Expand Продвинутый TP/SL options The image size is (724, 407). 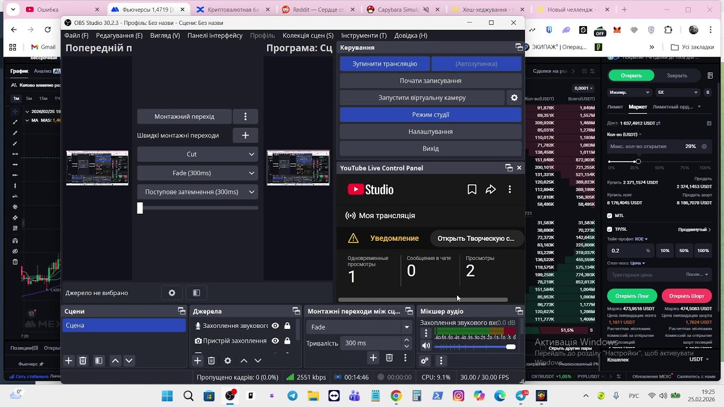(695, 230)
